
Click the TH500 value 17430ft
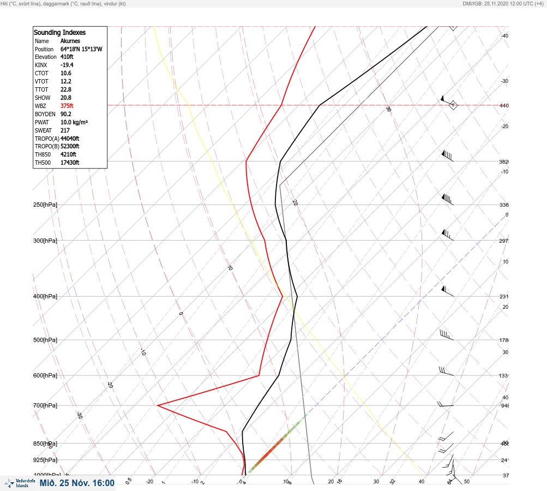coord(70,163)
